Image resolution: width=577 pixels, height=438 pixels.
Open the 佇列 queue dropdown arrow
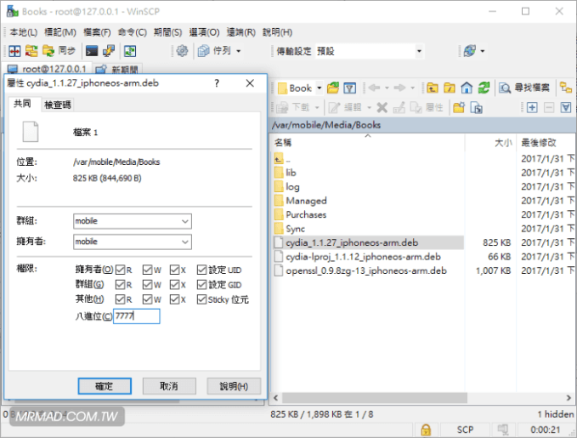point(239,51)
